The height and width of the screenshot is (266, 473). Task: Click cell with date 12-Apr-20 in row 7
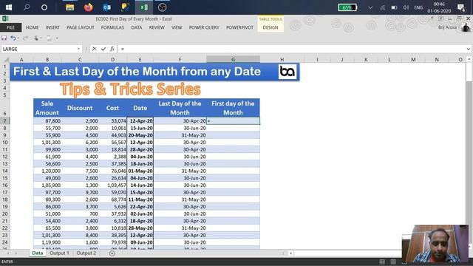coord(140,121)
